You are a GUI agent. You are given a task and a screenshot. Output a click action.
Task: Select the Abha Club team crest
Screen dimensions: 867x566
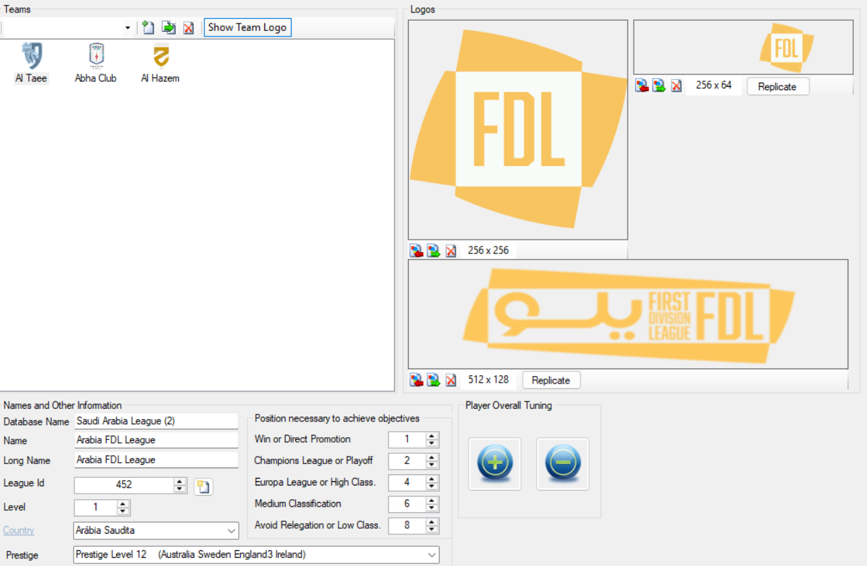click(96, 55)
